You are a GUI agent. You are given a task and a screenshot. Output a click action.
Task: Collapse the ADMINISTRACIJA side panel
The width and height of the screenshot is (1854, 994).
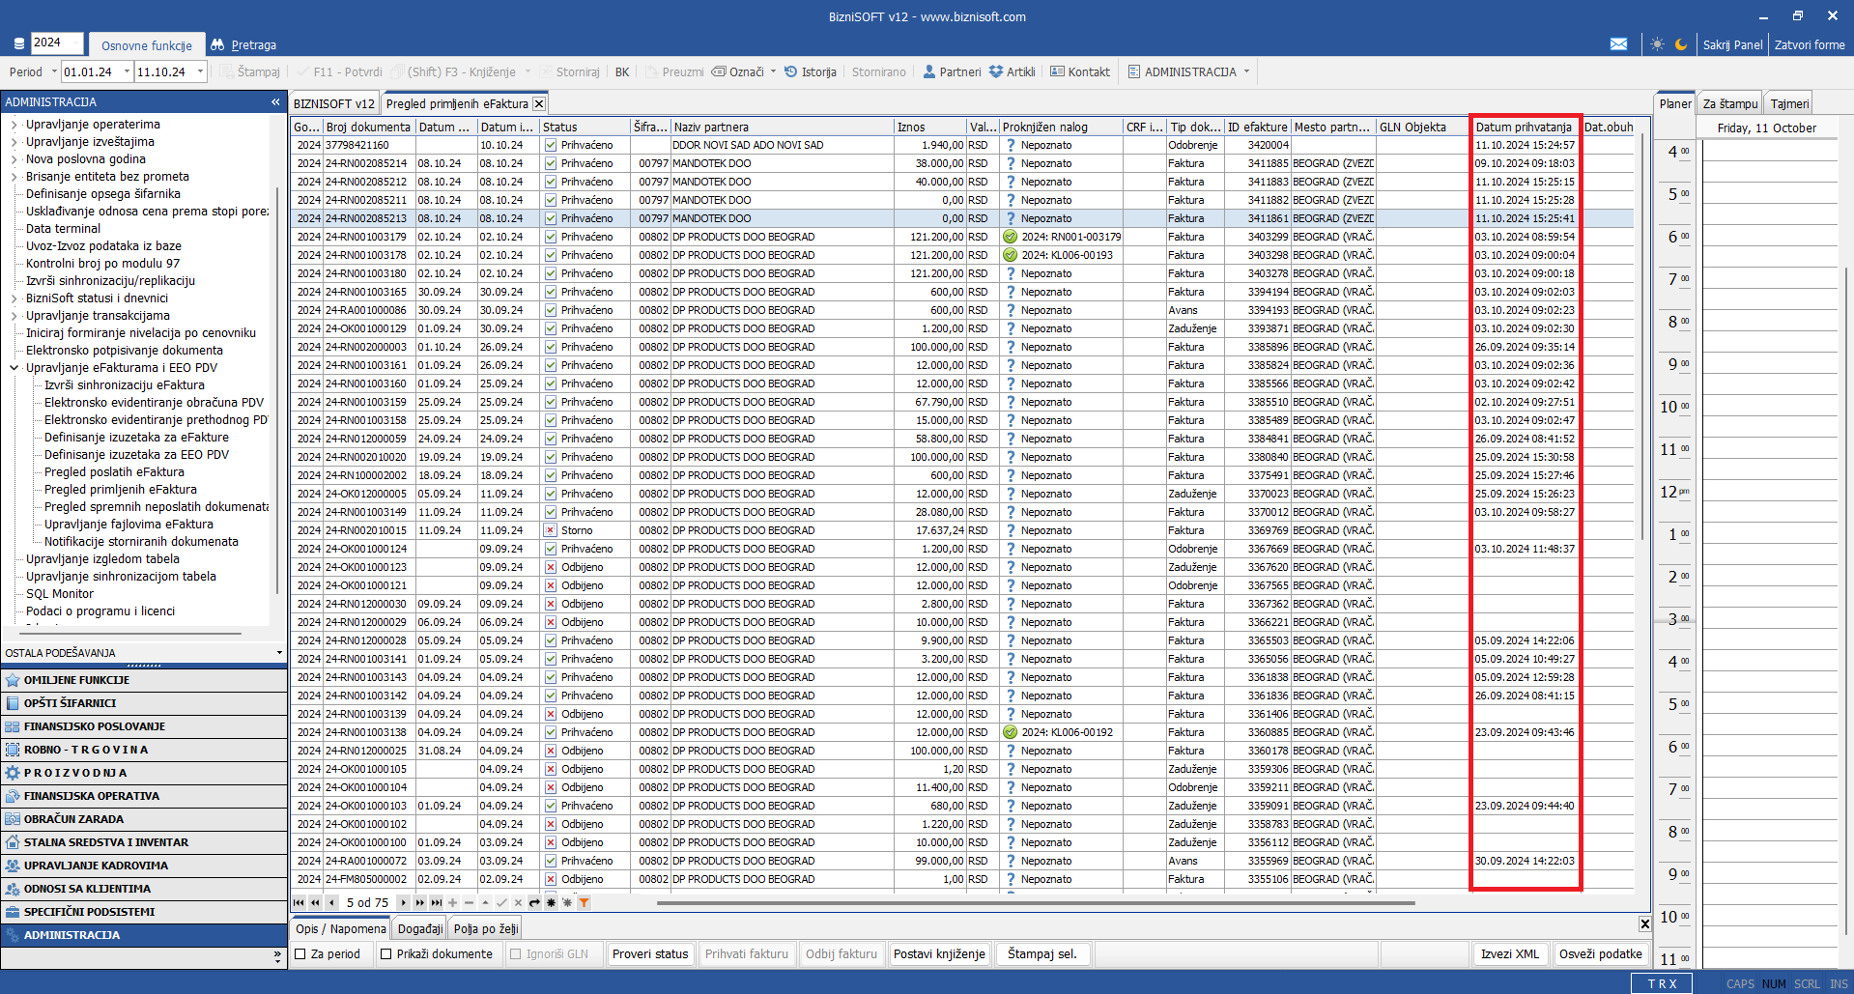click(x=275, y=101)
